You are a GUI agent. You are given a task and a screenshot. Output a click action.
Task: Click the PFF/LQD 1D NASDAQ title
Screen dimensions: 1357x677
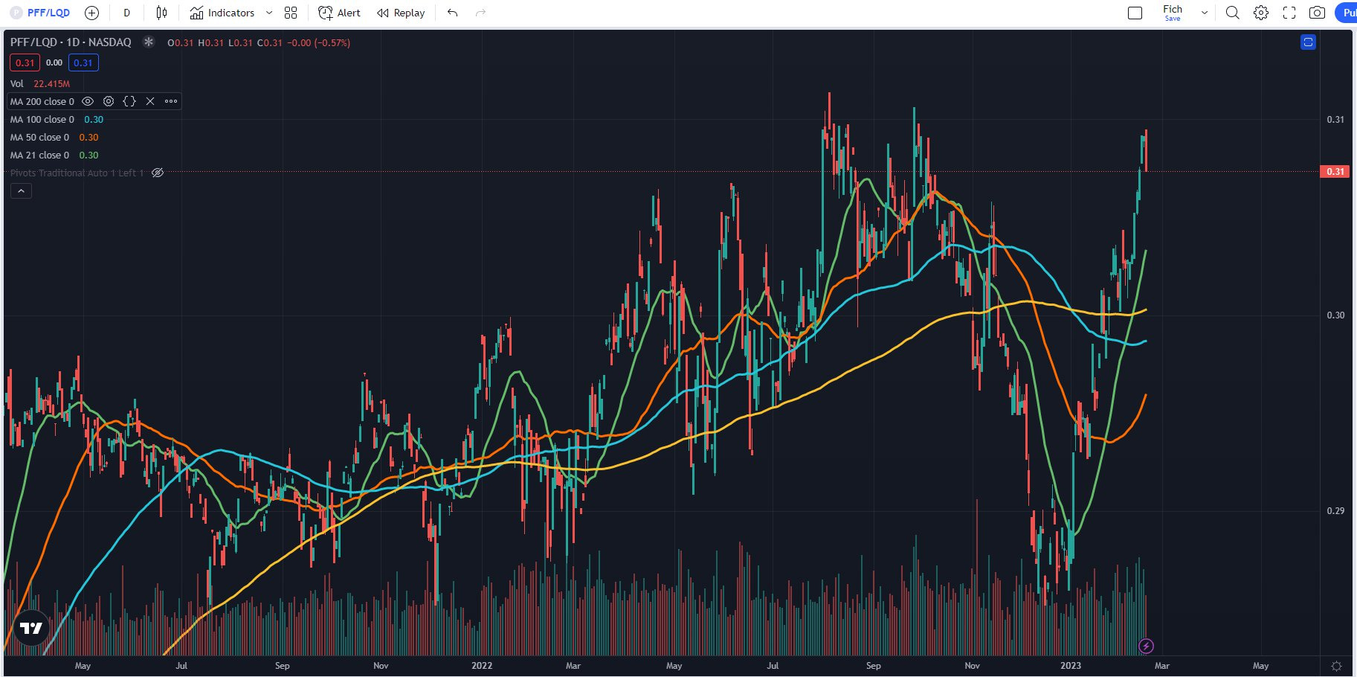tap(71, 42)
